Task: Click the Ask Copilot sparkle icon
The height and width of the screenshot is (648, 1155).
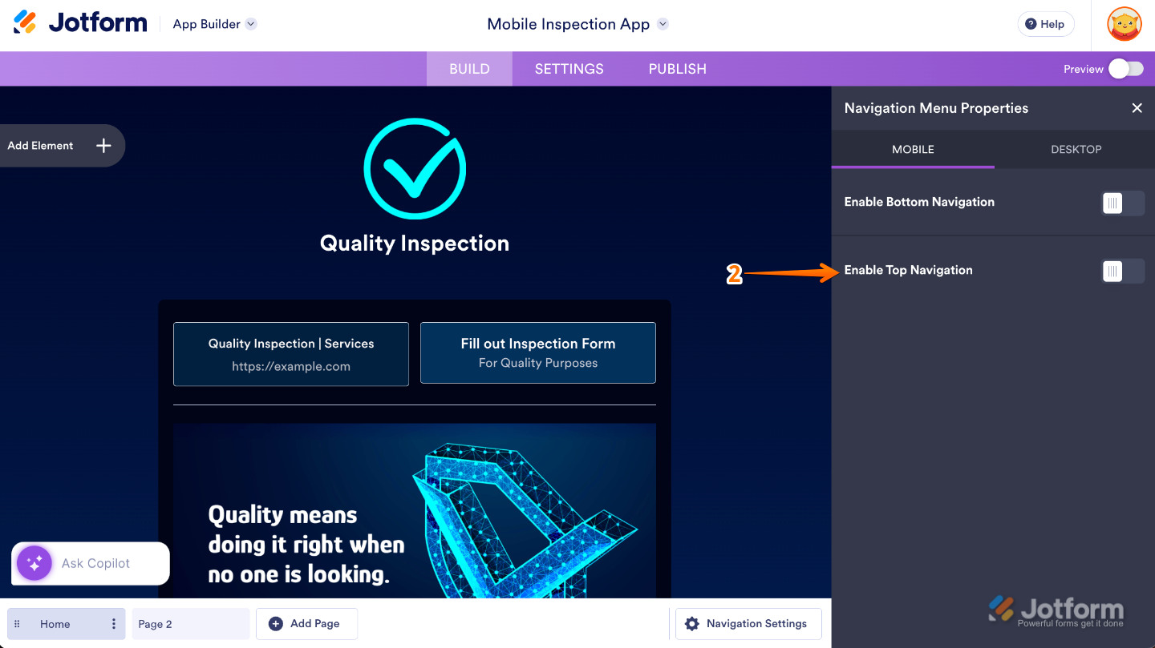Action: [34, 563]
